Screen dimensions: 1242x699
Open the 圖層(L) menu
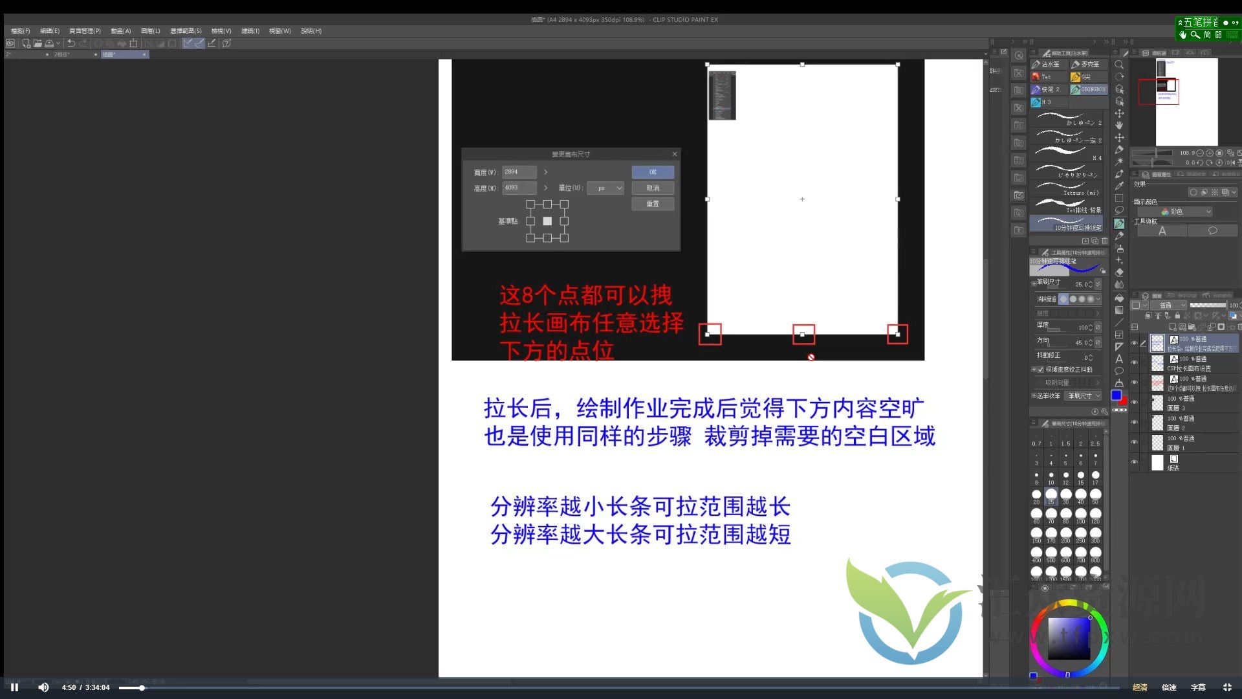click(x=150, y=31)
